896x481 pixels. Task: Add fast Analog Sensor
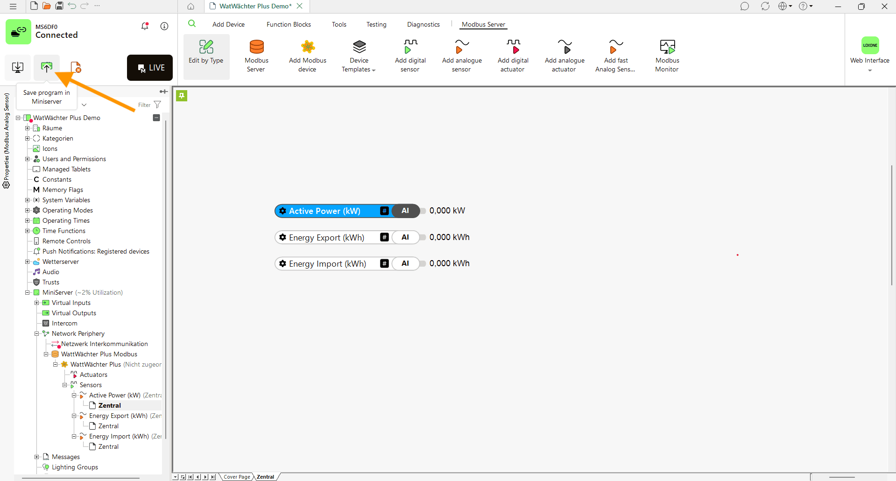[616, 56]
